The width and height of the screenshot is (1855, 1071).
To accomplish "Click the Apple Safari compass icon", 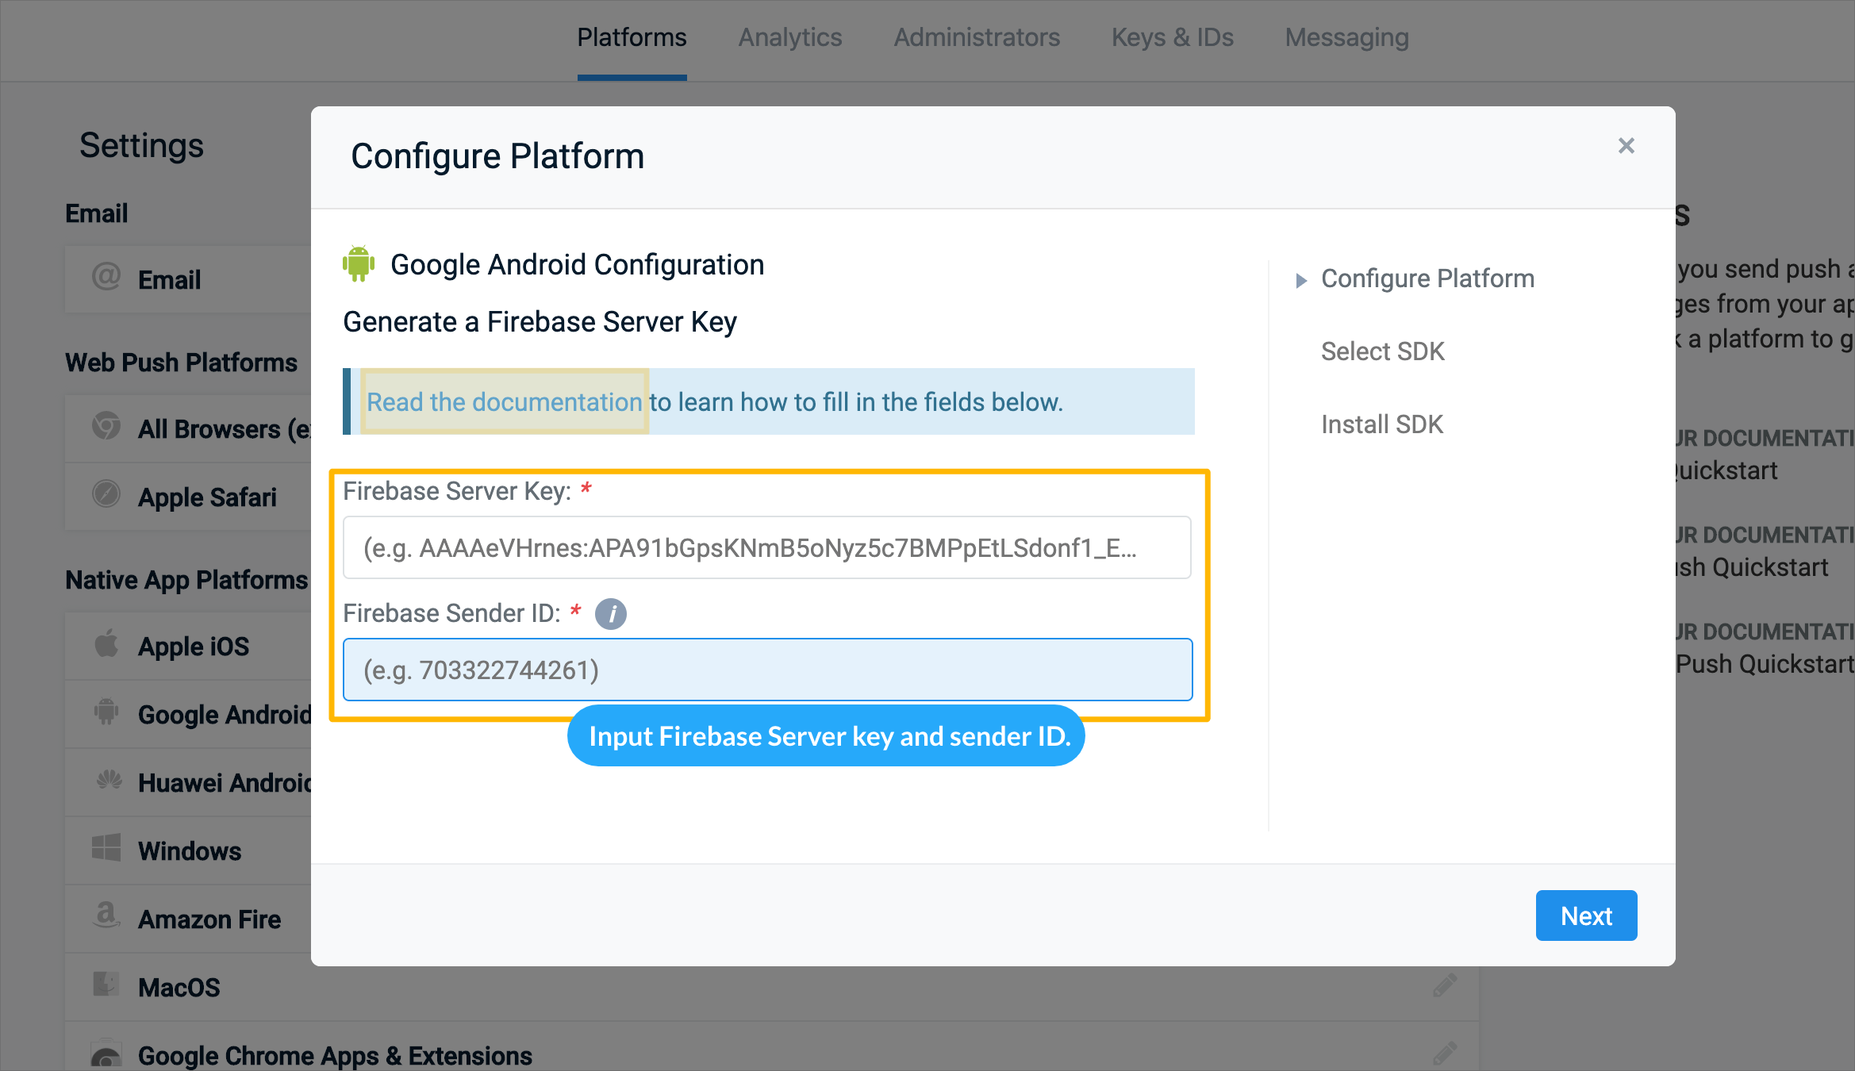I will pyautogui.click(x=106, y=493).
